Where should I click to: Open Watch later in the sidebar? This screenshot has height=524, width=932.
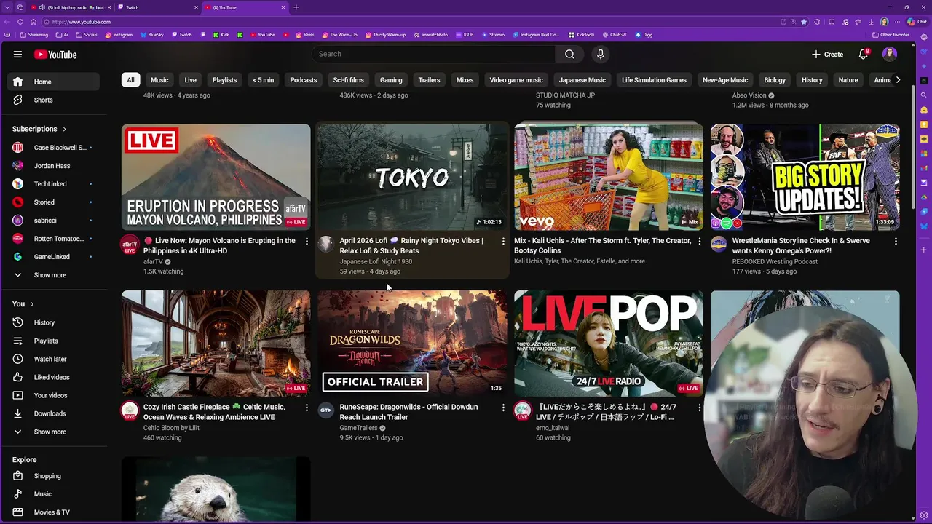pyautogui.click(x=55, y=359)
